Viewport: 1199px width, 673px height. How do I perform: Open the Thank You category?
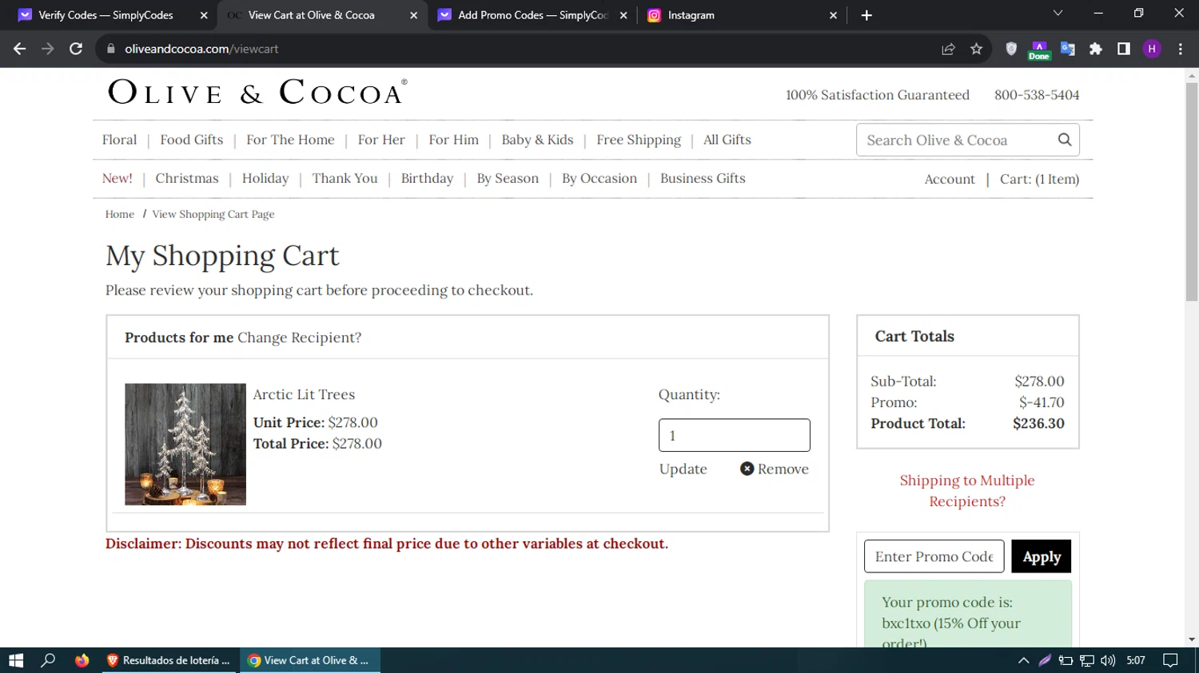345,178
